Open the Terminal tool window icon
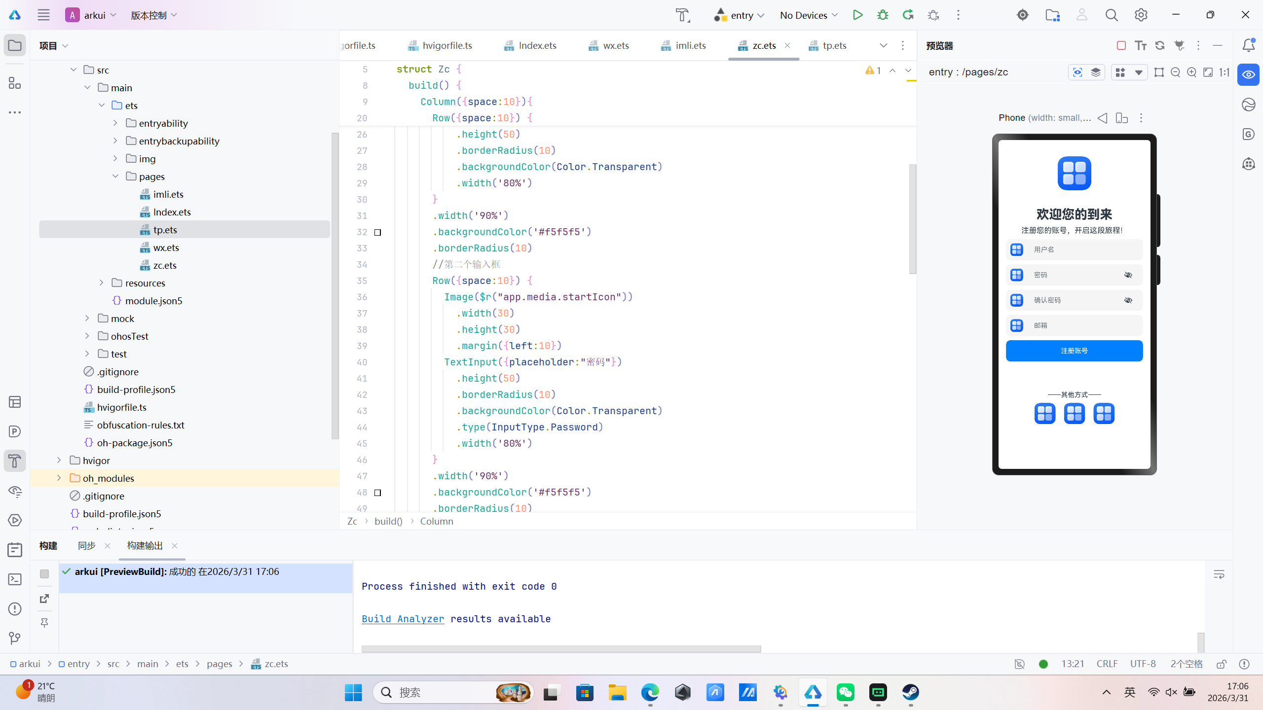Viewport: 1263px width, 710px height. 15,579
